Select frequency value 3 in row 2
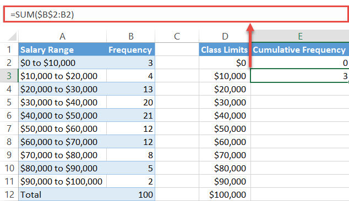The width and height of the screenshot is (349, 201). [131, 63]
